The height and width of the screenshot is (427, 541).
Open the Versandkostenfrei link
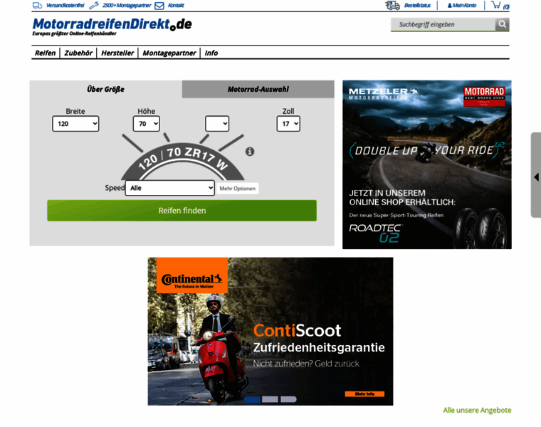65,6
